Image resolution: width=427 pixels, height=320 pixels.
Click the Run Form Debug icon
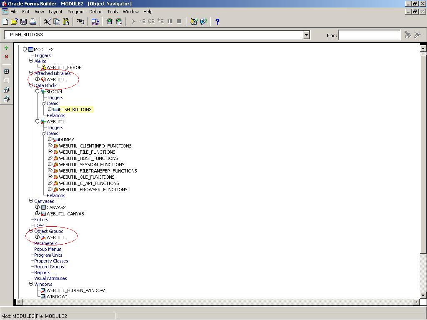[x=119, y=22]
